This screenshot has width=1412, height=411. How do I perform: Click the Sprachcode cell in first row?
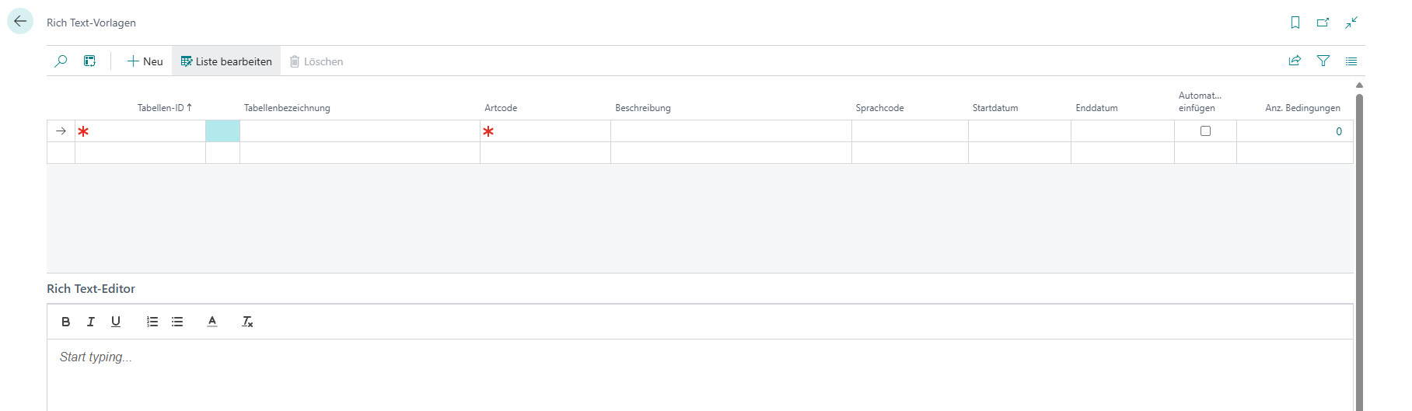(910, 131)
